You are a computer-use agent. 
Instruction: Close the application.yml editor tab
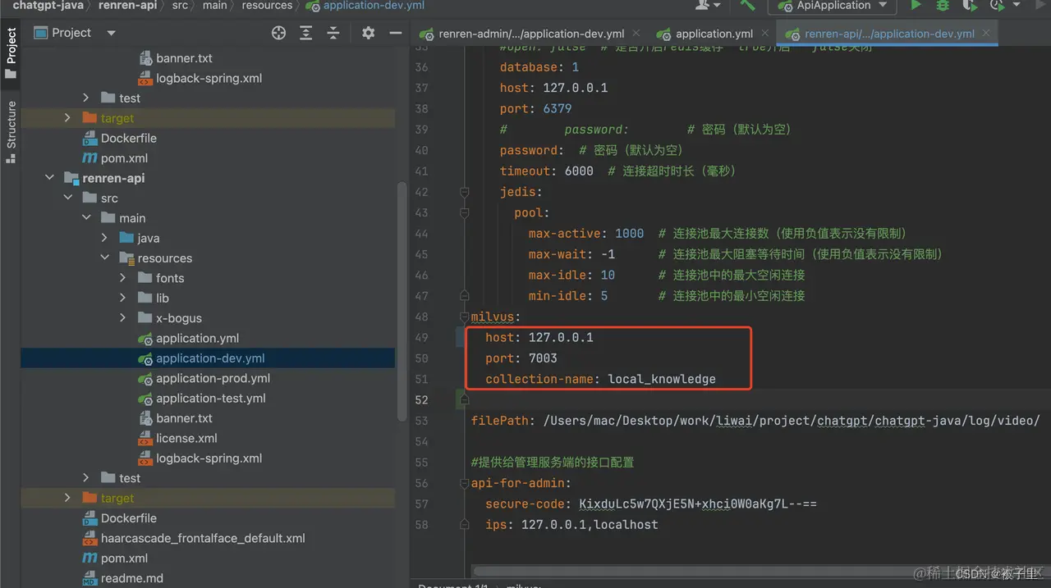pos(765,34)
